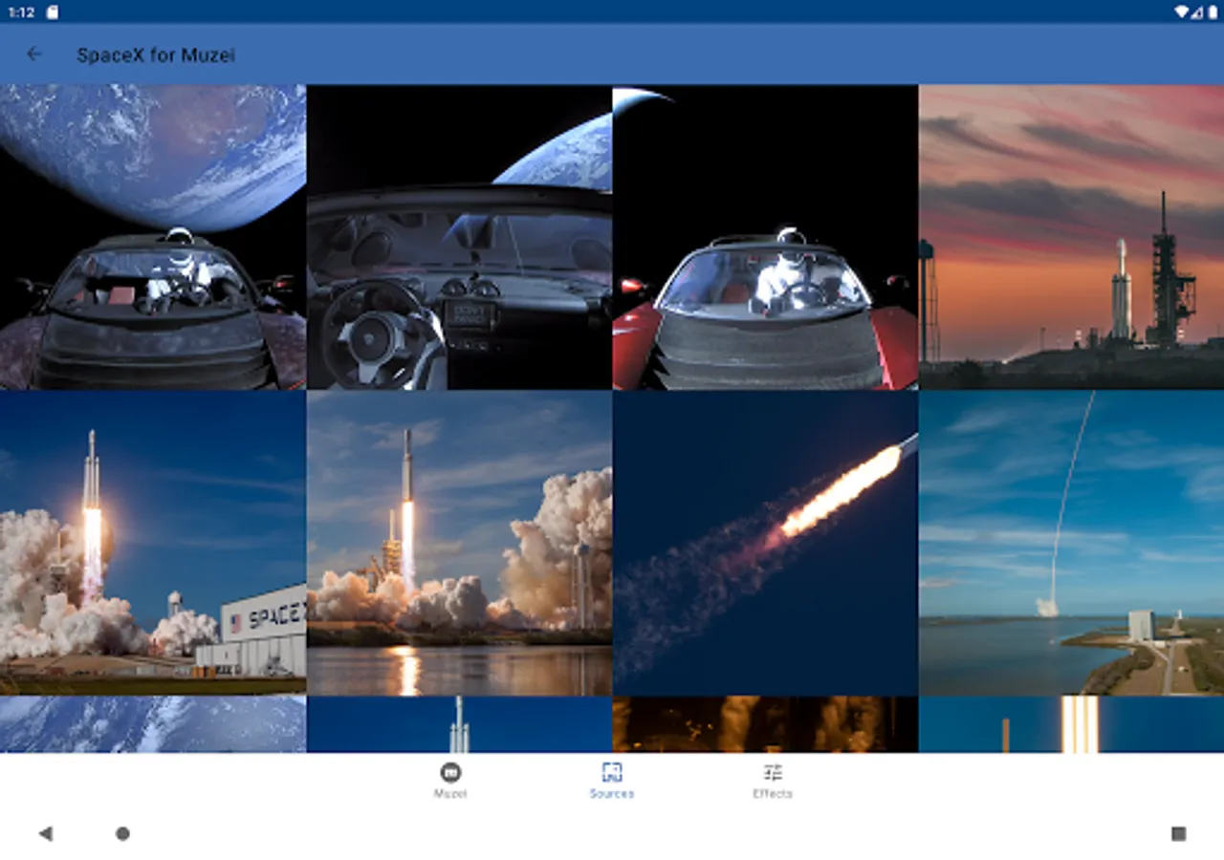Screen dimensions: 1224x860
Task: Open the Effects tab
Action: tap(773, 781)
